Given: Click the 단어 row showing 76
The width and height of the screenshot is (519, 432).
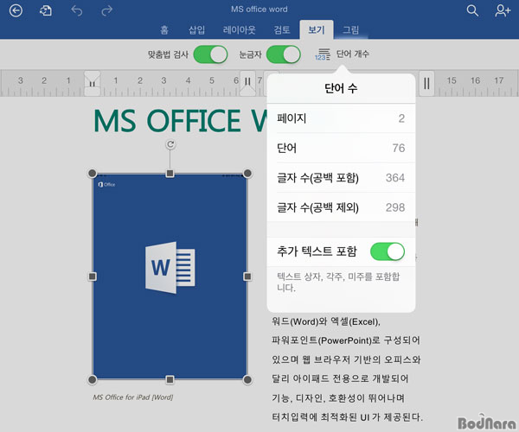Looking at the screenshot, I should tap(341, 148).
